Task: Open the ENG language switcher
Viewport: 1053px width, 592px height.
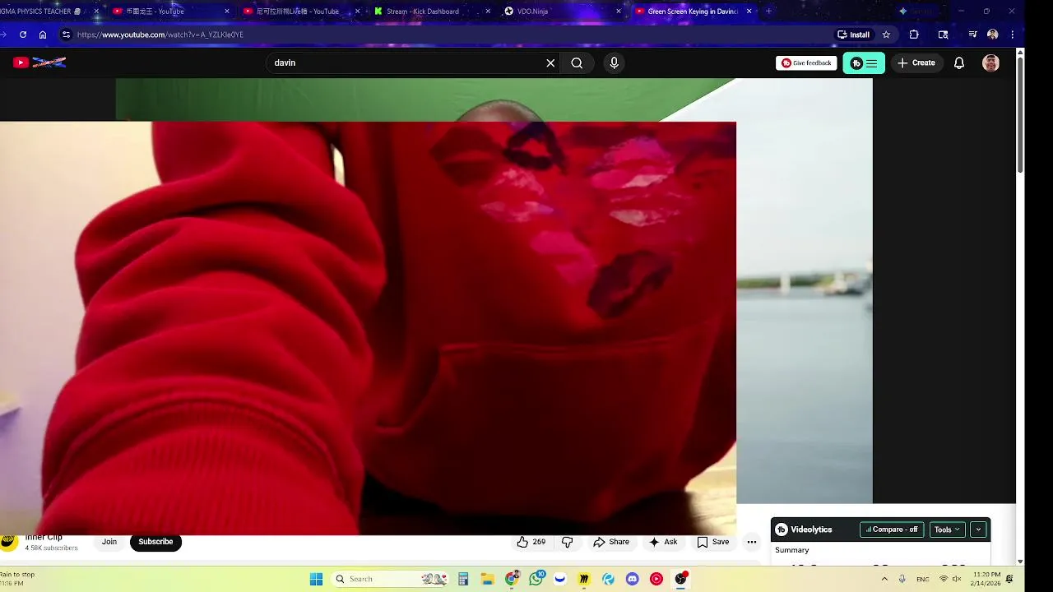Action: click(x=923, y=579)
